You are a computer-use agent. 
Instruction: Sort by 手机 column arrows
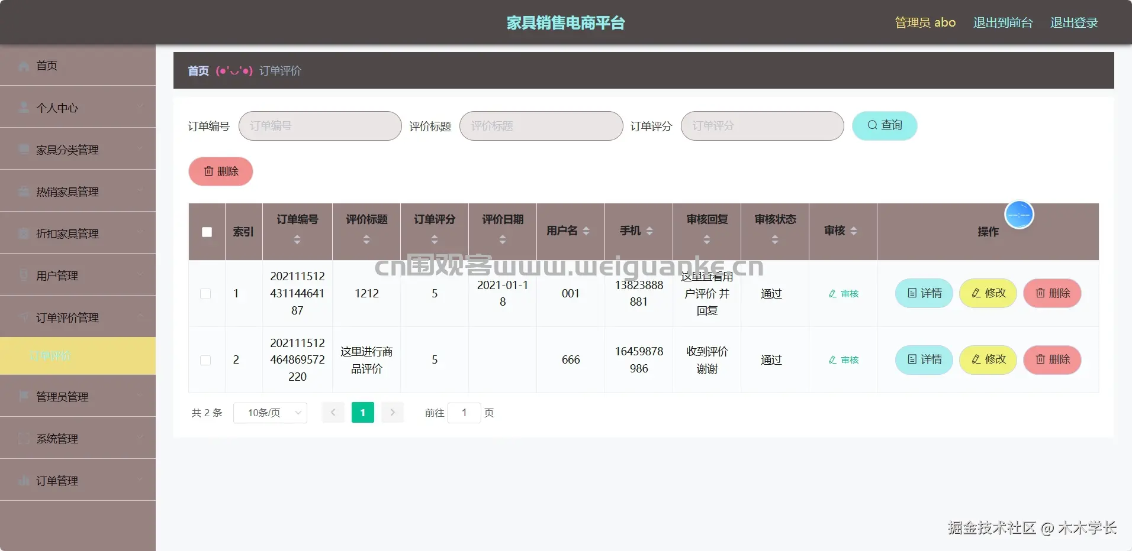649,231
